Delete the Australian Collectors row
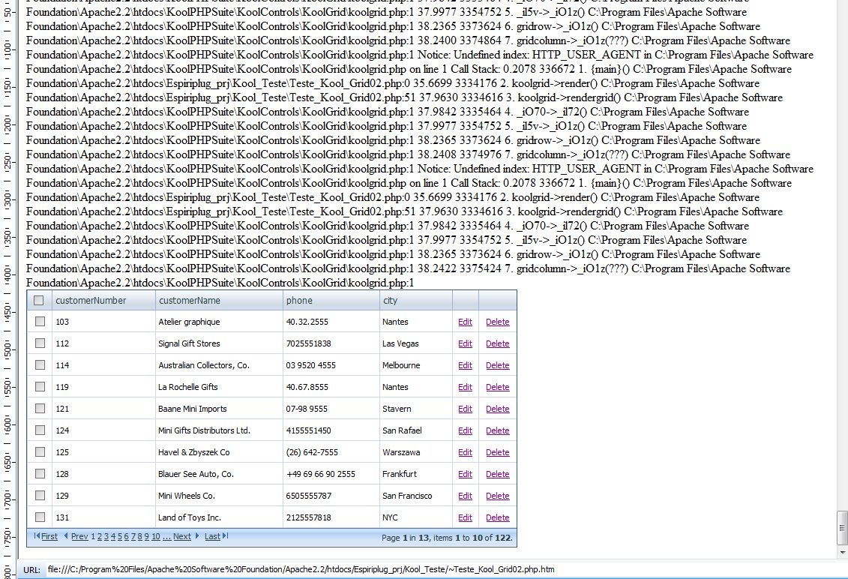This screenshot has height=579, width=848. 498,365
